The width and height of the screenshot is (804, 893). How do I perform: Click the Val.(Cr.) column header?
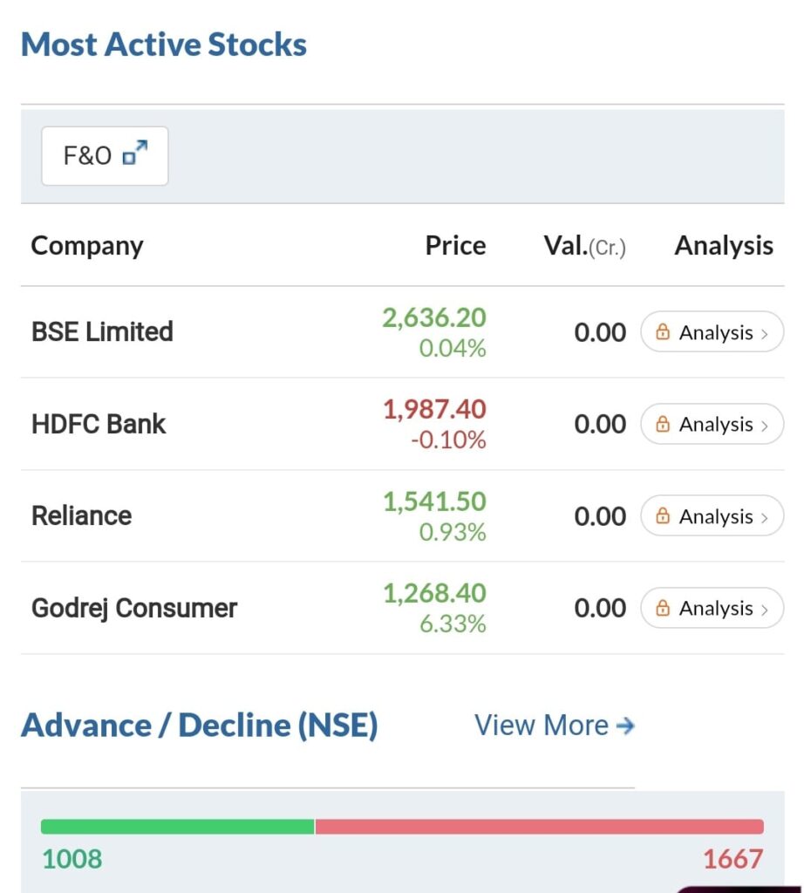point(585,246)
